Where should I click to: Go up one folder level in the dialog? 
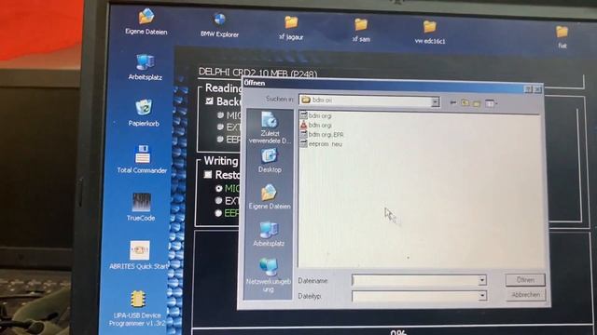tap(465, 102)
